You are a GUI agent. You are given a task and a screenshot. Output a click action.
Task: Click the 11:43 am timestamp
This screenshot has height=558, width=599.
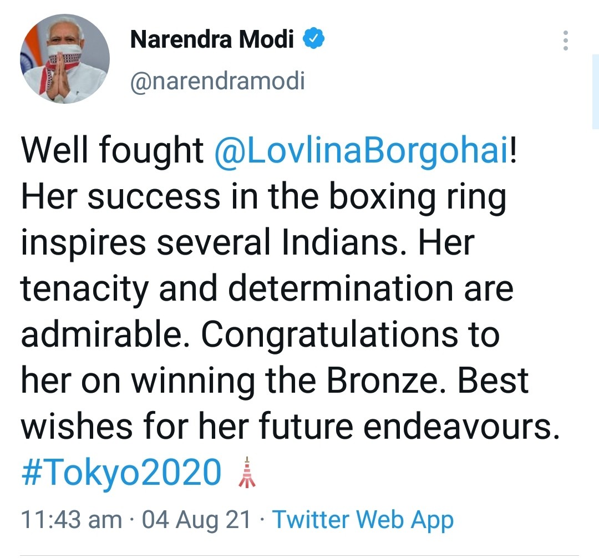71,520
